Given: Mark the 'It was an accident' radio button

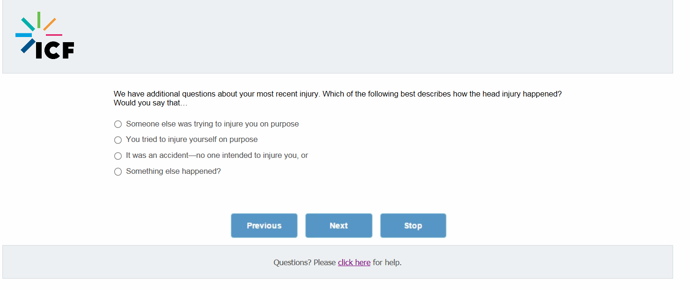Looking at the screenshot, I should click(118, 156).
